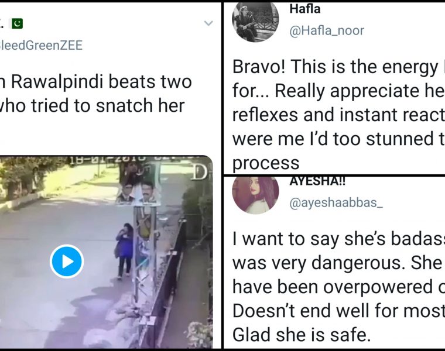Click the display name Hafla
The image size is (445, 351).
(x=305, y=9)
